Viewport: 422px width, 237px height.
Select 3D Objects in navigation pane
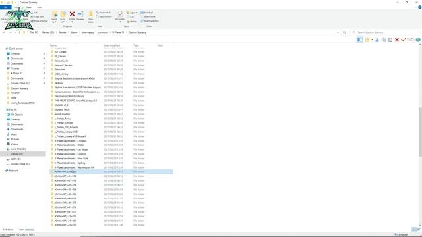click(16, 115)
